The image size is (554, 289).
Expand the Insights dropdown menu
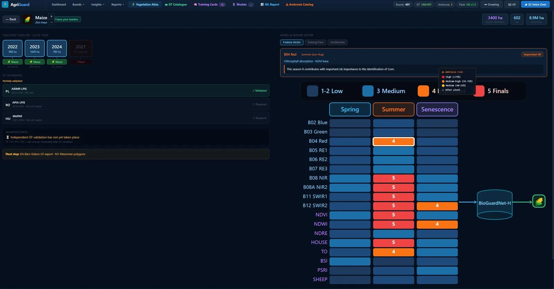click(98, 4)
